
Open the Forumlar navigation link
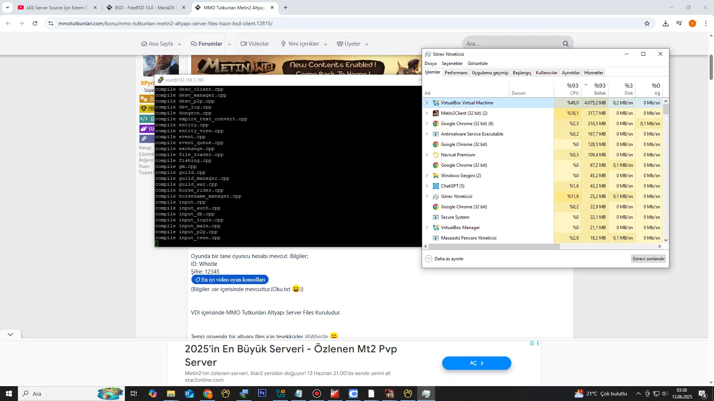point(206,44)
